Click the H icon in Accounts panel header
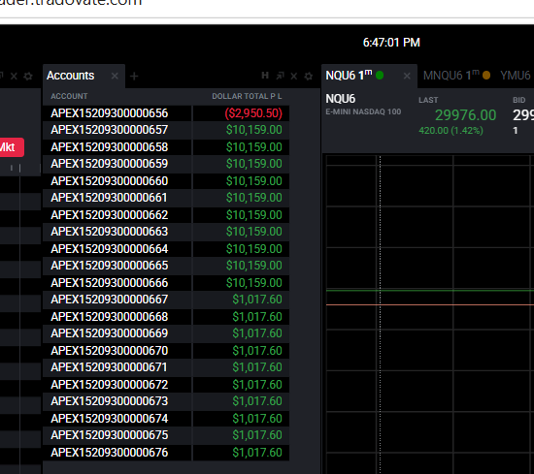 tap(265, 76)
